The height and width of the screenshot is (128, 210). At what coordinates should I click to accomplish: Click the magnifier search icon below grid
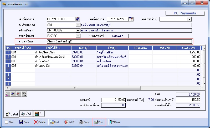click(24, 94)
